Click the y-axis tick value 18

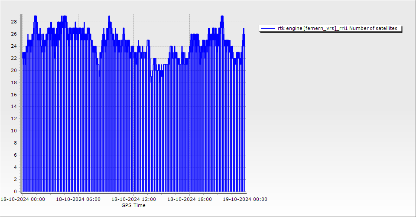click(14, 82)
